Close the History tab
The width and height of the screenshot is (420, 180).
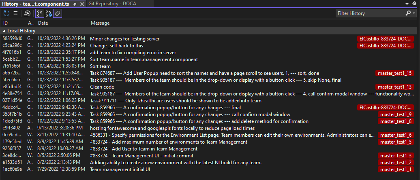click(81, 4)
